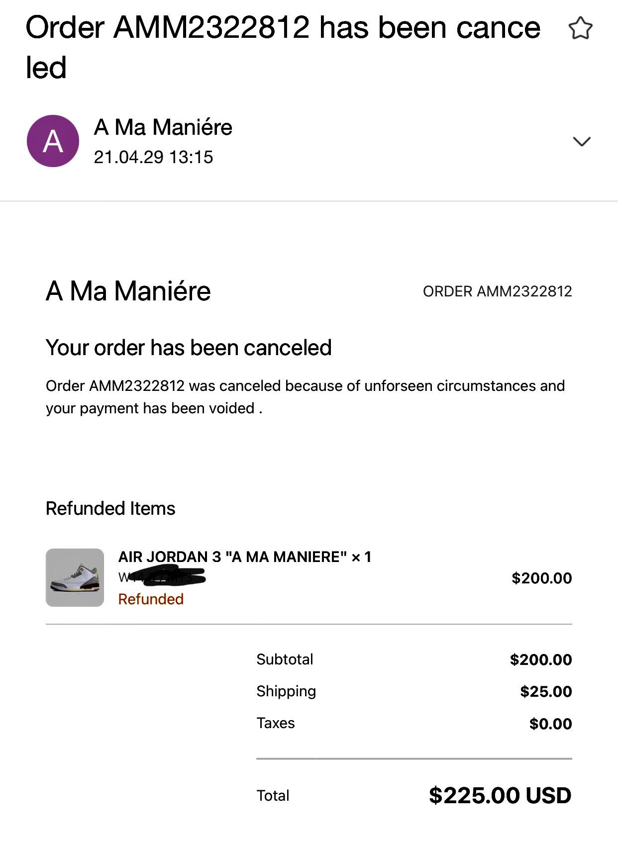Click the Refunded Items section heading

tap(110, 508)
